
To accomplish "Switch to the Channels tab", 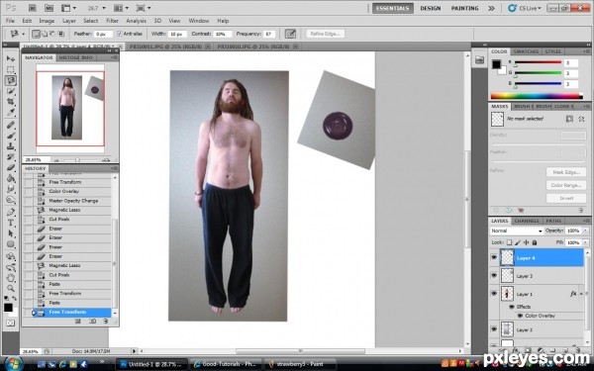I will 527,221.
